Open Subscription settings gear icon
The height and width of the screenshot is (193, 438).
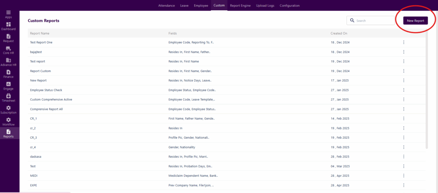9,108
